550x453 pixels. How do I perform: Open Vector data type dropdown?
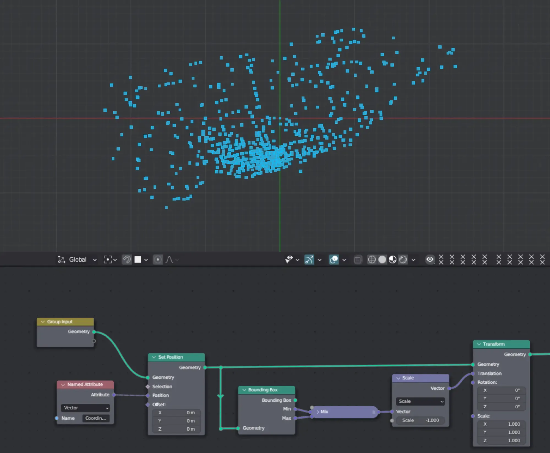point(85,408)
